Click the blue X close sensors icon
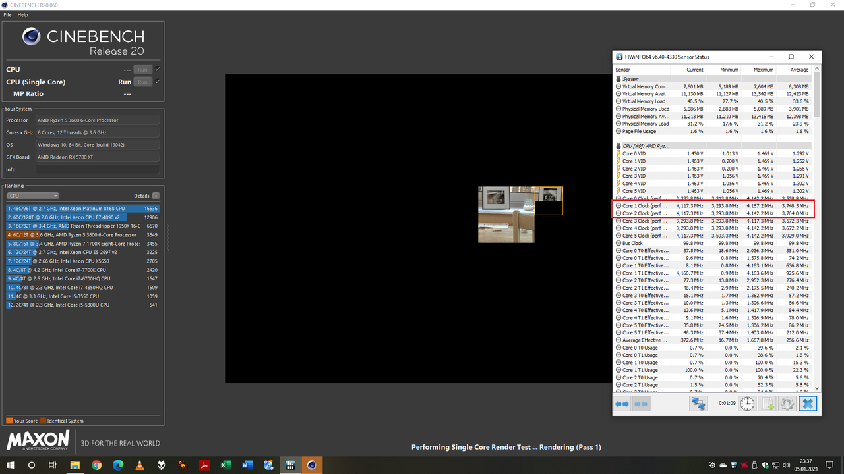This screenshot has width=844, height=474. pos(807,404)
